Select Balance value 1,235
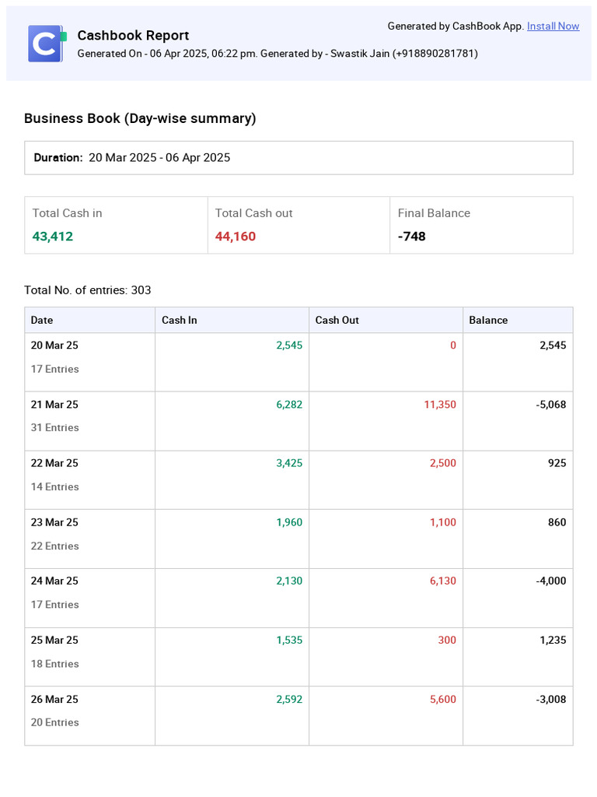Image resolution: width=597 pixels, height=797 pixels. (x=553, y=640)
